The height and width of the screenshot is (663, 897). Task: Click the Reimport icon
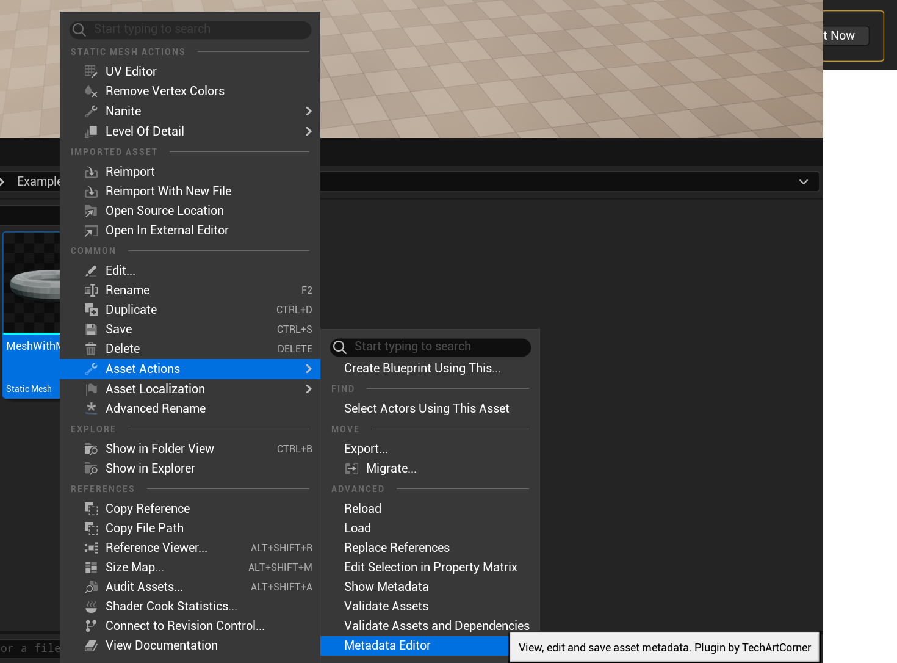click(x=91, y=172)
